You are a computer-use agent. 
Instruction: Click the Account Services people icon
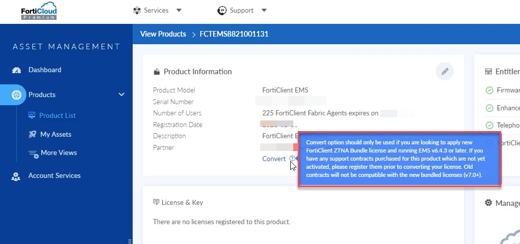pyautogui.click(x=16, y=176)
